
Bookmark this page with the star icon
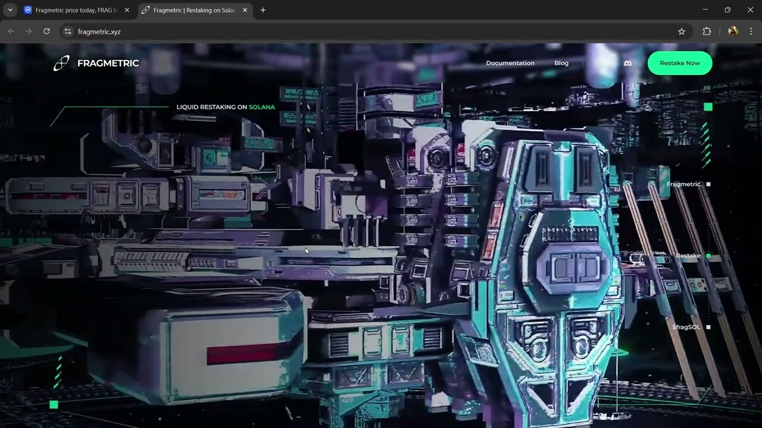682,32
